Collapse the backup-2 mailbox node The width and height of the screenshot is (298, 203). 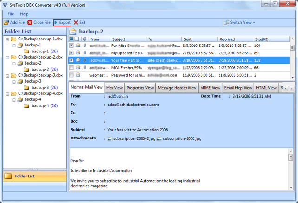pyautogui.click(x=14, y=64)
